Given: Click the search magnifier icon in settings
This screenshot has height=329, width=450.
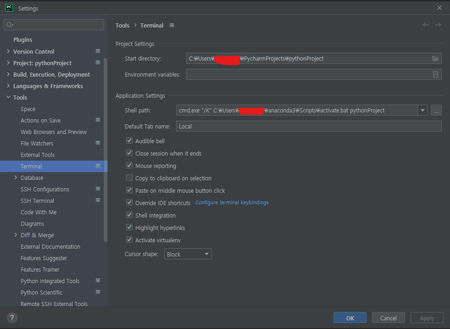Looking at the screenshot, I should 10,25.
